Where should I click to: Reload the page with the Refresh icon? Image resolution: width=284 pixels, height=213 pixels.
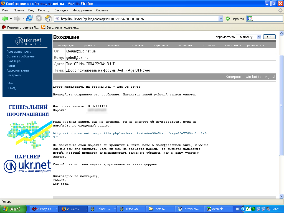[29, 19]
